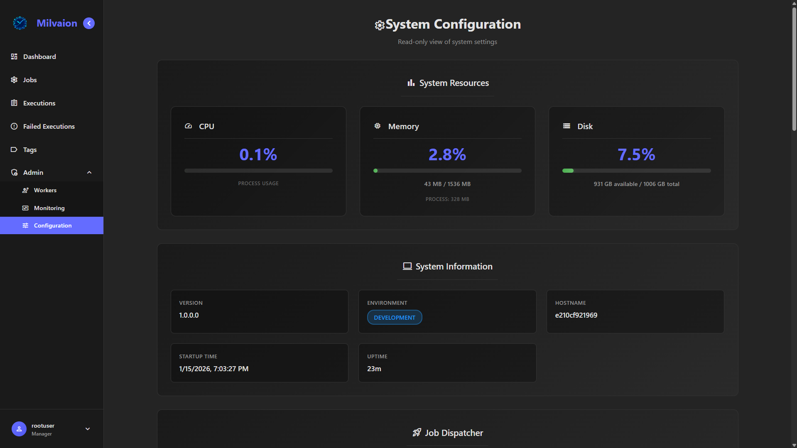This screenshot has width=797, height=448.
Task: Click the Disk storage icon
Action: pyautogui.click(x=566, y=126)
